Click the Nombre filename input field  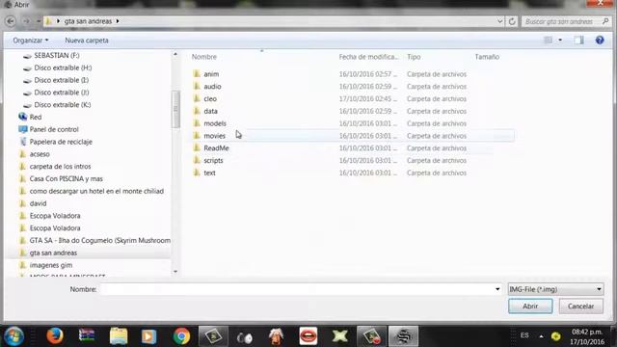pos(296,289)
